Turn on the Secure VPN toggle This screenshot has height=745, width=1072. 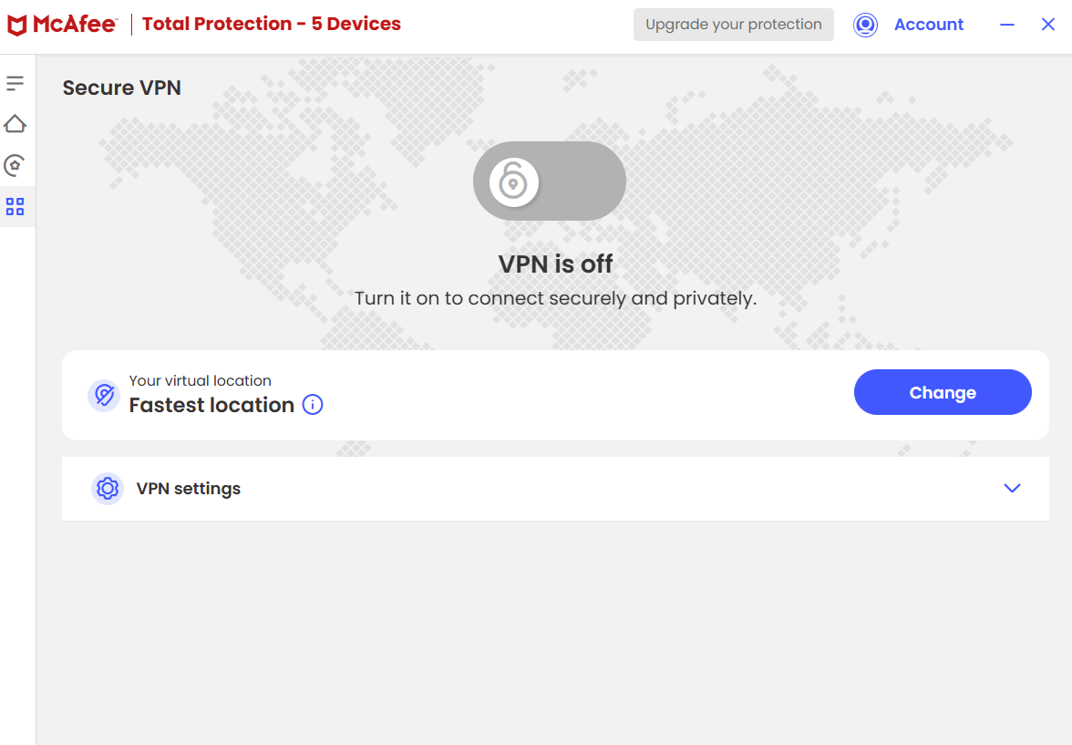coord(549,181)
